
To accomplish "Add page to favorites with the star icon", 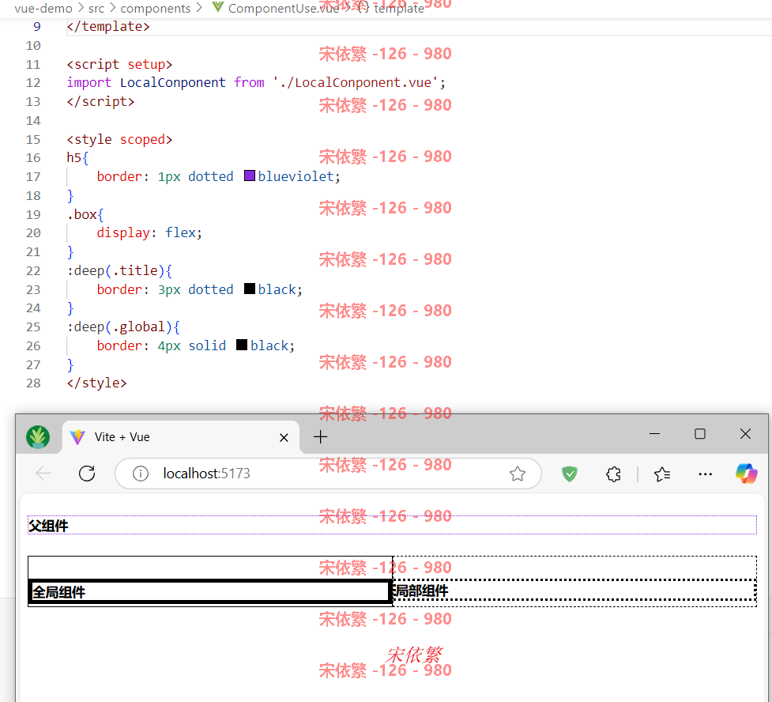I will click(518, 474).
